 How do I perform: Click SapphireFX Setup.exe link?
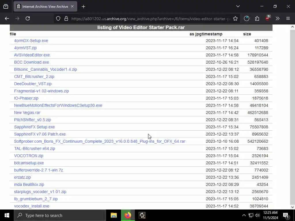pos(35,127)
